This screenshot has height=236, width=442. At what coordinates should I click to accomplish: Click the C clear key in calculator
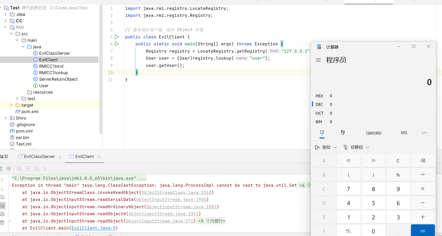pyautogui.click(x=398, y=161)
